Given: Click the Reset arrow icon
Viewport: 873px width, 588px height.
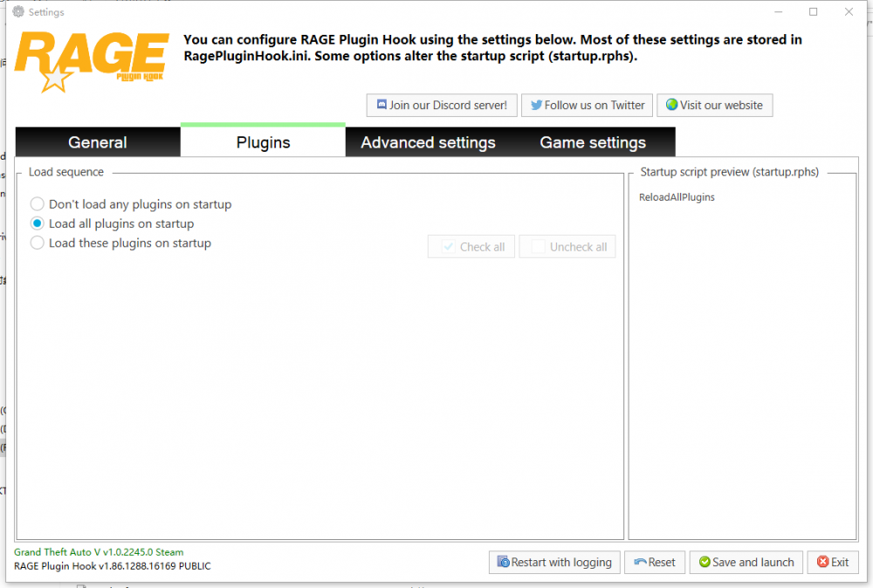Looking at the screenshot, I should [x=640, y=563].
